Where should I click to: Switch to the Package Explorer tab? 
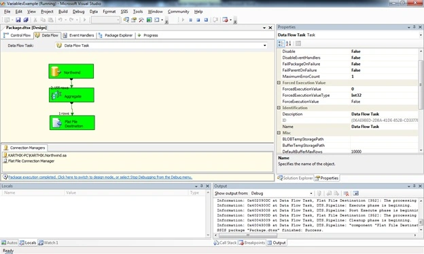[116, 35]
